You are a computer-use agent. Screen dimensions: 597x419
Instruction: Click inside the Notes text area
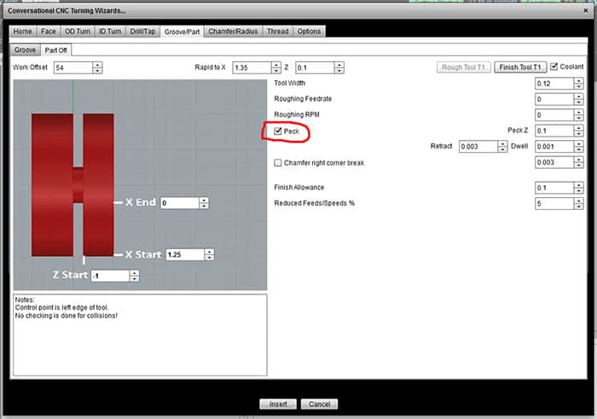tap(139, 341)
